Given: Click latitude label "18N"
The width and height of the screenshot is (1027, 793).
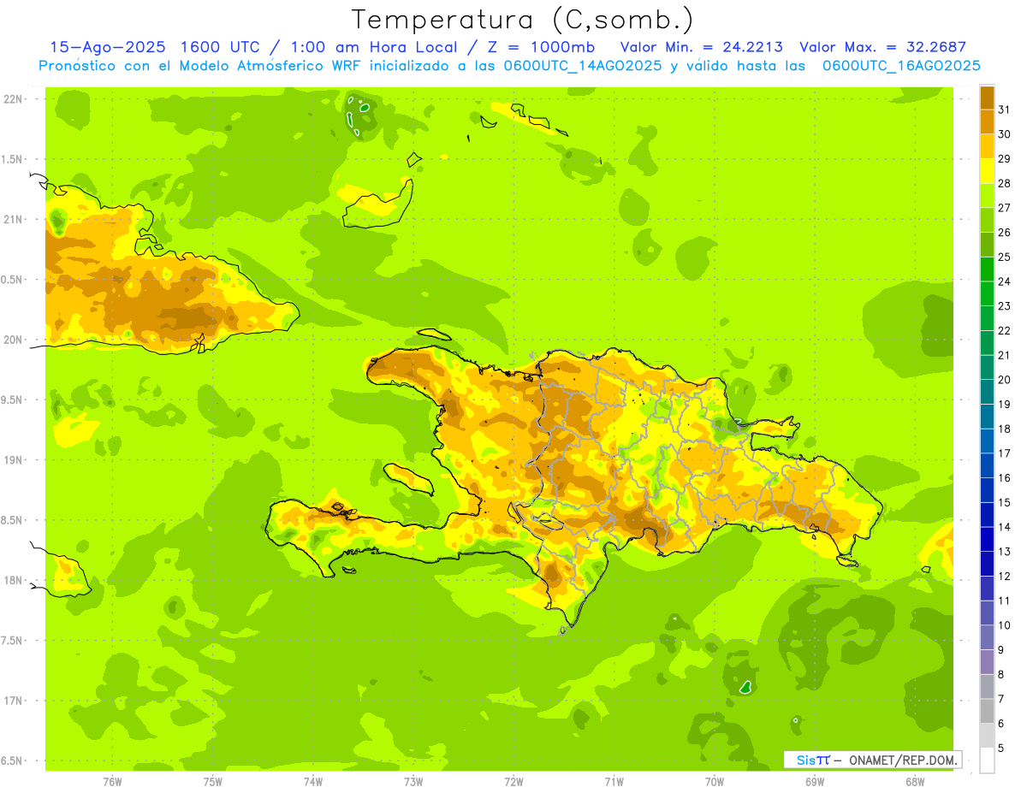Looking at the screenshot, I should pos(13,581).
